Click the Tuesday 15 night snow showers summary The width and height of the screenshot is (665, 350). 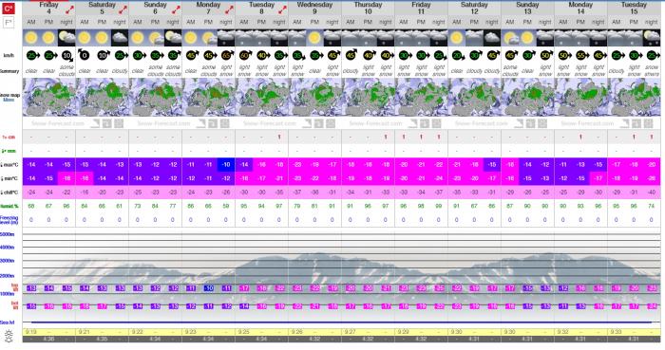(x=652, y=71)
